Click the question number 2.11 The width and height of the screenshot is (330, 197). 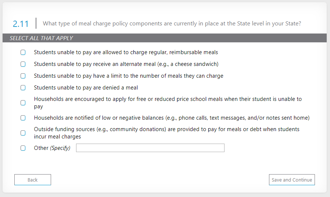pos(21,24)
